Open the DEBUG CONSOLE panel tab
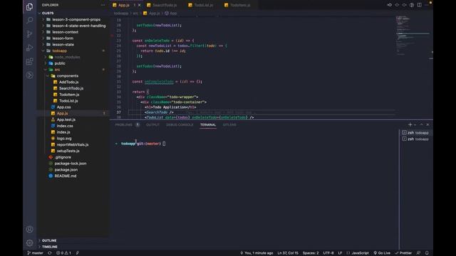This screenshot has height=256, width=456. tap(180, 125)
